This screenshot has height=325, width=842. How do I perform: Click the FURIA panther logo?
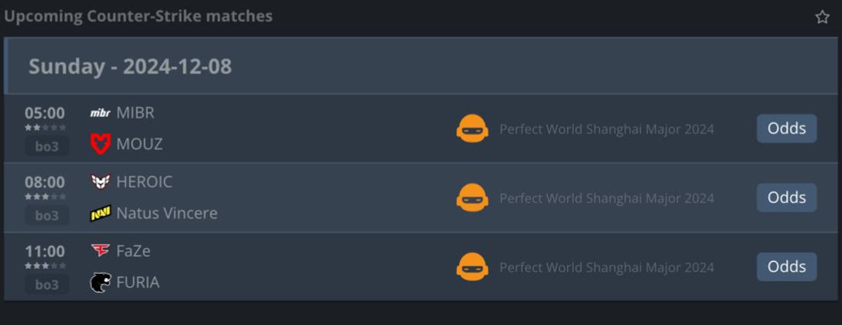pos(100,282)
